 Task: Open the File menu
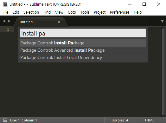coord(5,12)
